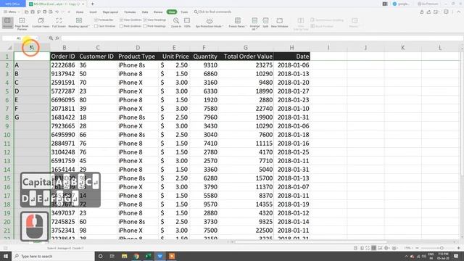Image resolution: width=464 pixels, height=261 pixels.
Task: Click the zoom slider handle in the status bar
Action: 442,248
